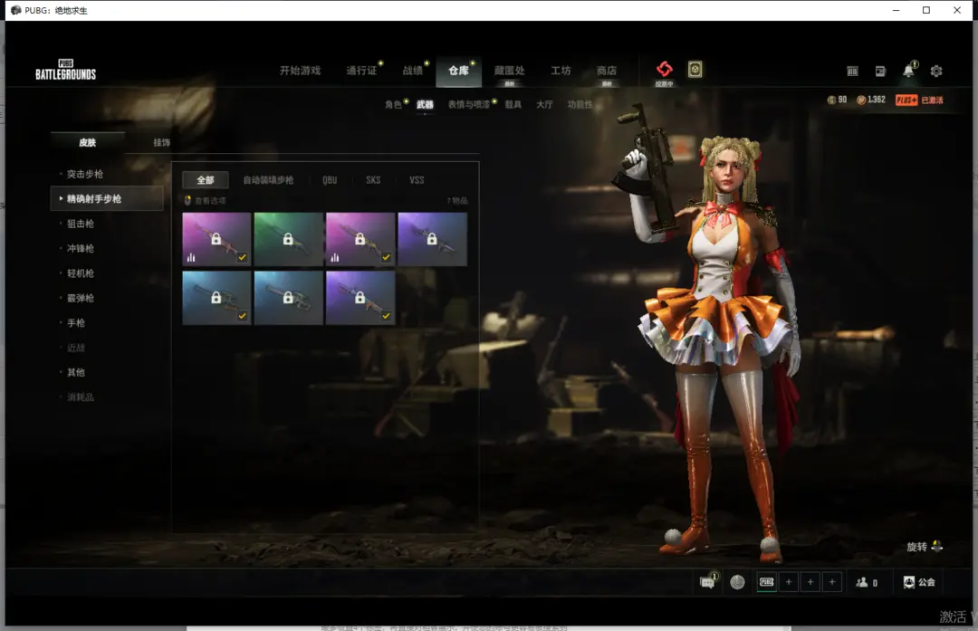The image size is (978, 631).
Task: Switch to the 载具 sub-tab
Action: pos(513,104)
